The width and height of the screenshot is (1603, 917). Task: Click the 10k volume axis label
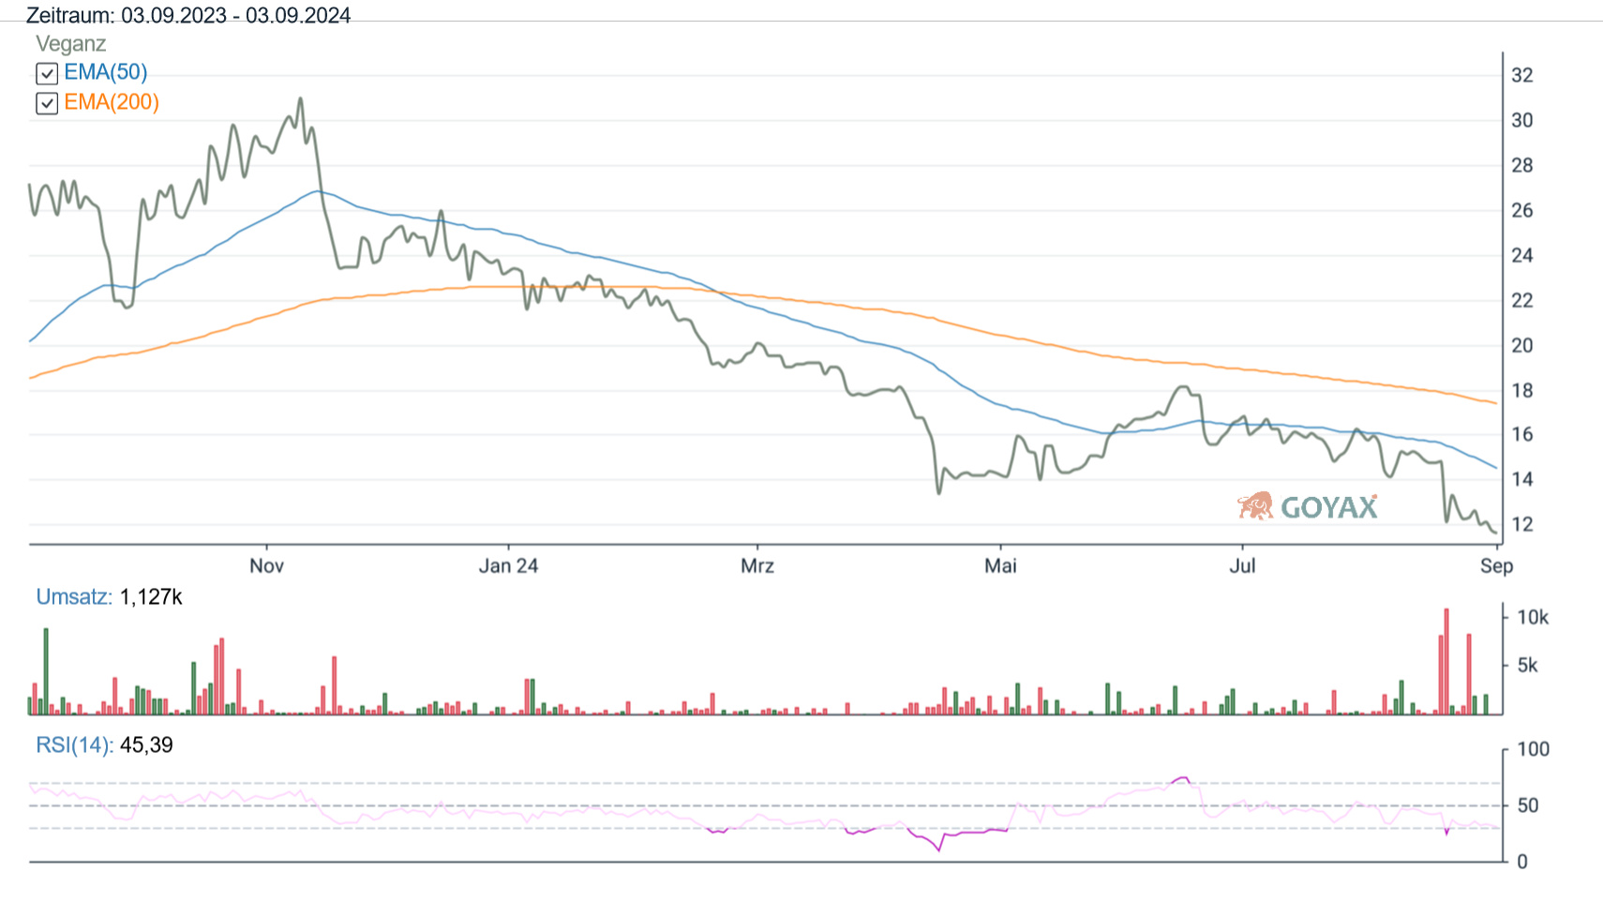pos(1533,618)
